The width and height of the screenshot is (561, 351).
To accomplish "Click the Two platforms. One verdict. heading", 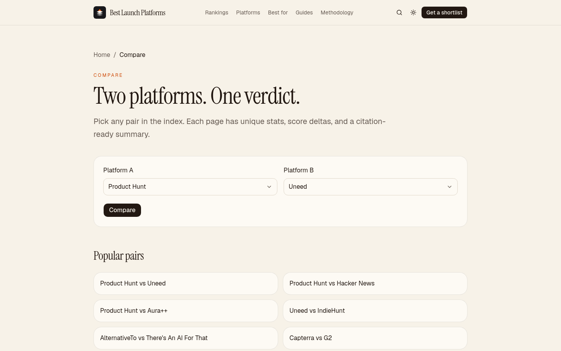I will [197, 96].
